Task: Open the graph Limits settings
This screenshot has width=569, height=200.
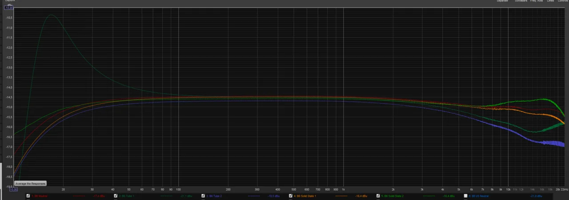Action: point(550,1)
